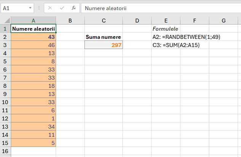Screen dimensions: 241x157
Task: Click the Insert Function fx icon
Action: [x=73, y=8]
